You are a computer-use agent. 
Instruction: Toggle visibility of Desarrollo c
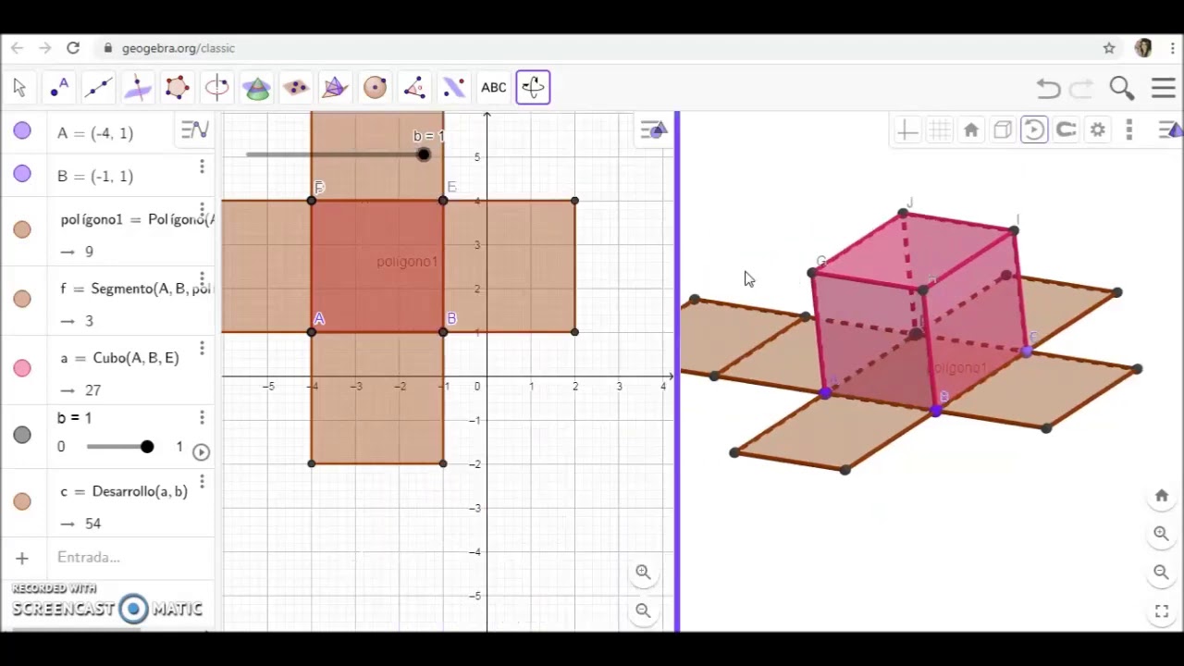[22, 501]
